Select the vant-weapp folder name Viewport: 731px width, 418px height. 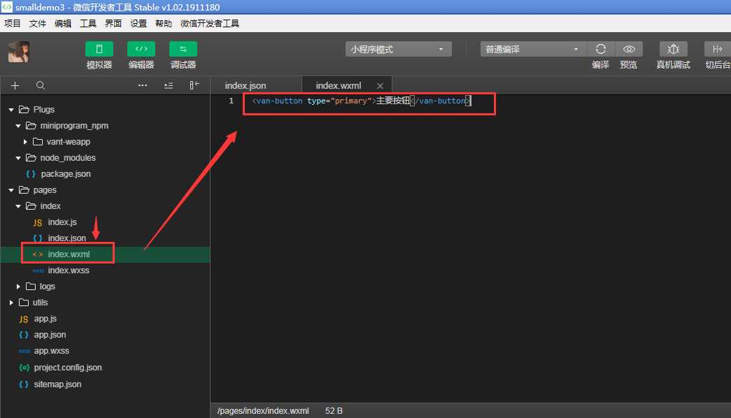coord(68,142)
